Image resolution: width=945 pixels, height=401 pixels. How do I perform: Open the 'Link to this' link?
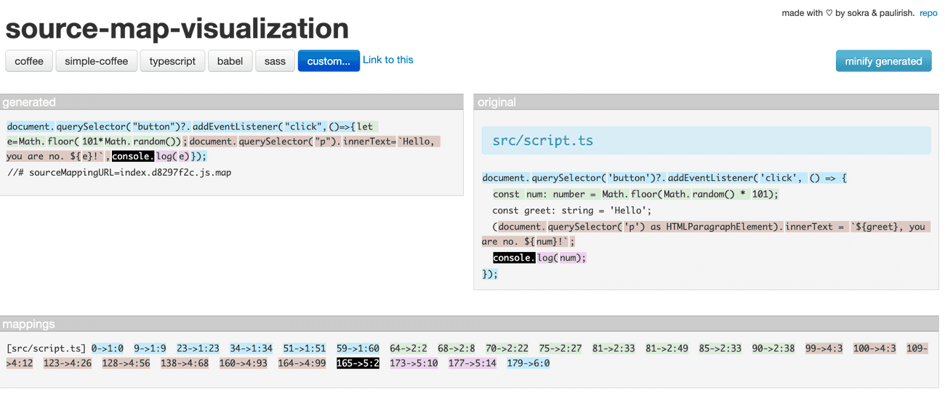(x=388, y=60)
